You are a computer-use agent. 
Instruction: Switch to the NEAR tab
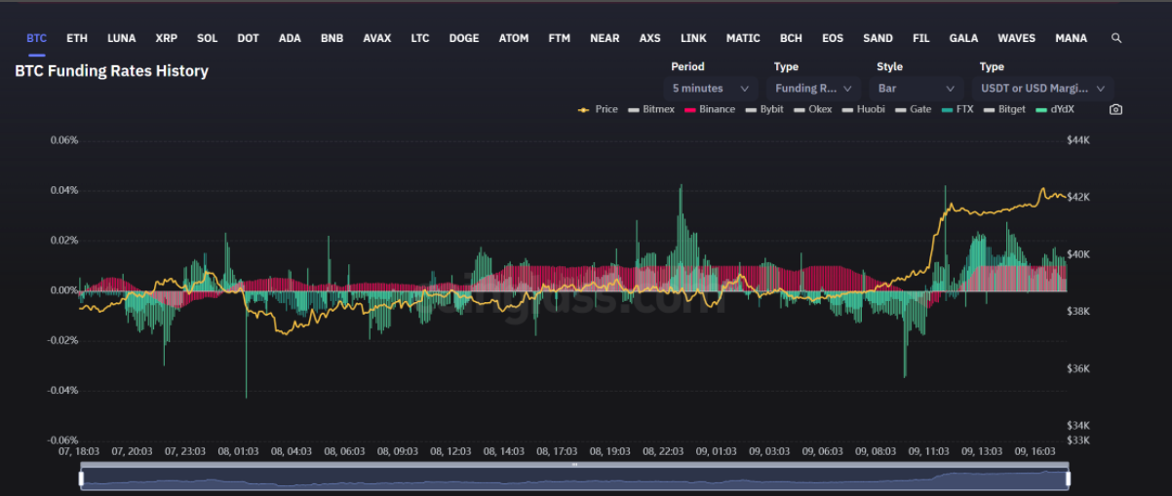(x=605, y=38)
